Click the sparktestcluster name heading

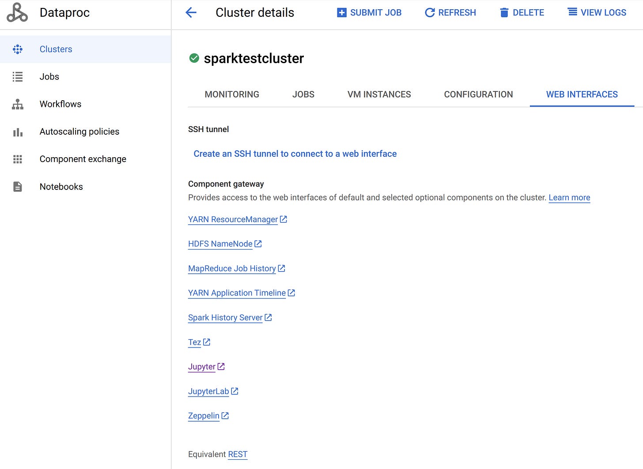pyautogui.click(x=253, y=58)
